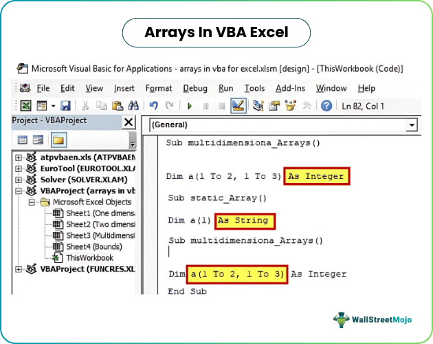
Task: Close the Project - VBAProject panel
Action: coord(128,122)
